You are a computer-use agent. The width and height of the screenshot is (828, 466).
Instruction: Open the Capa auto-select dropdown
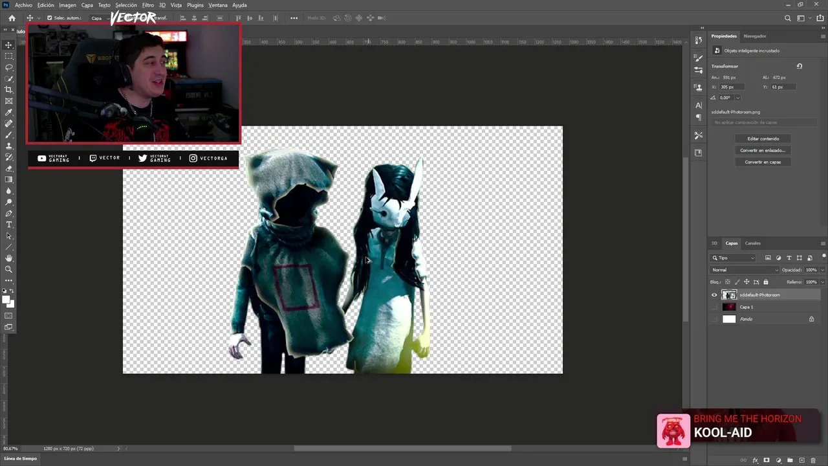pos(98,18)
